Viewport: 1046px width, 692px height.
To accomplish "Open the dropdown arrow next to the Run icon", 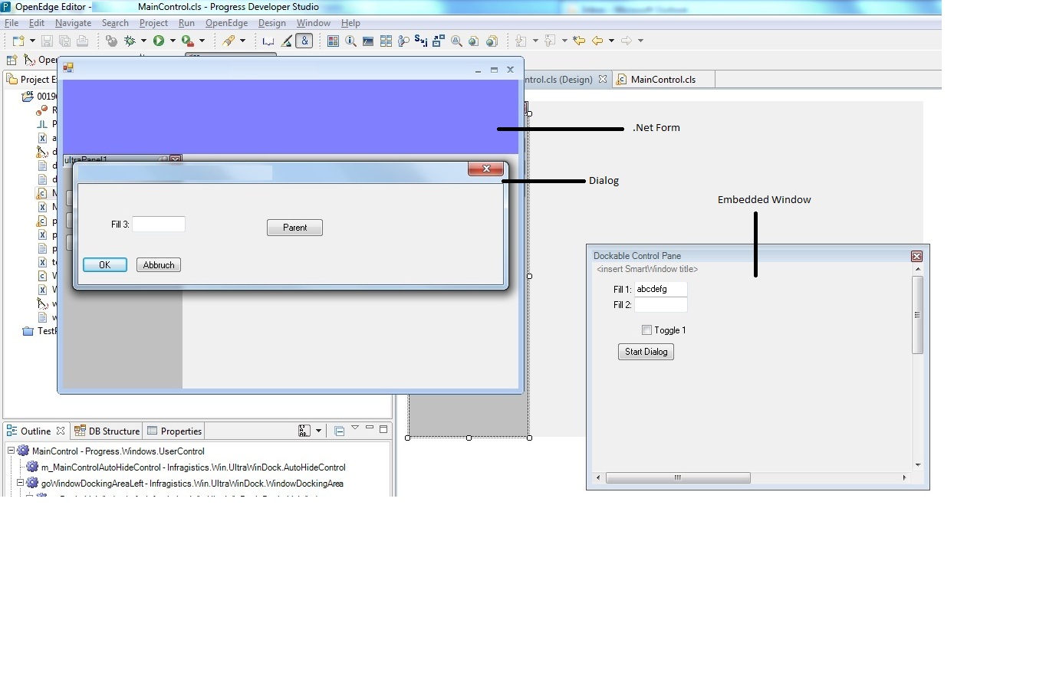I will [173, 41].
